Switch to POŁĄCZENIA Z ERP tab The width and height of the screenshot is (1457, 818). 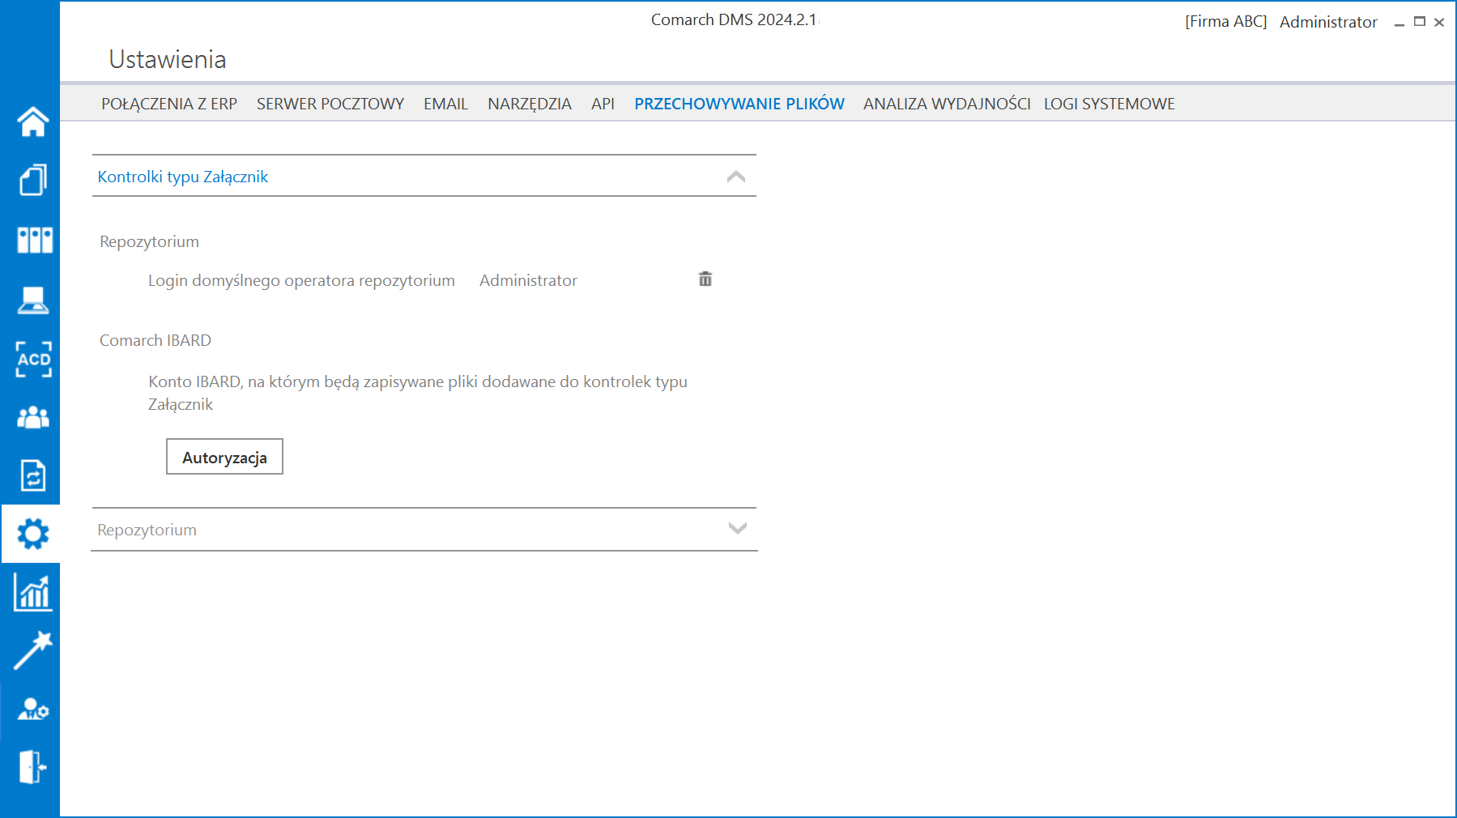(x=169, y=104)
